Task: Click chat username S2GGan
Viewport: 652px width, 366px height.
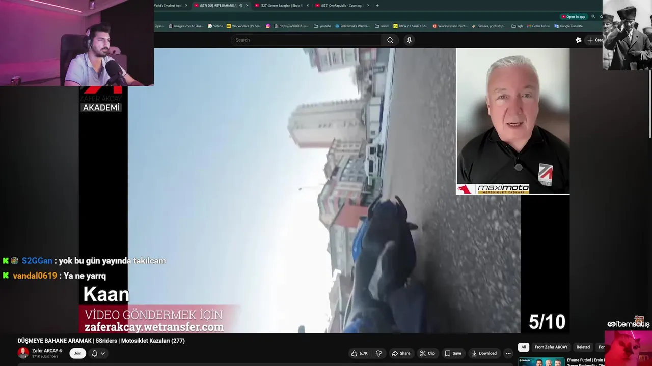Action: (x=37, y=261)
